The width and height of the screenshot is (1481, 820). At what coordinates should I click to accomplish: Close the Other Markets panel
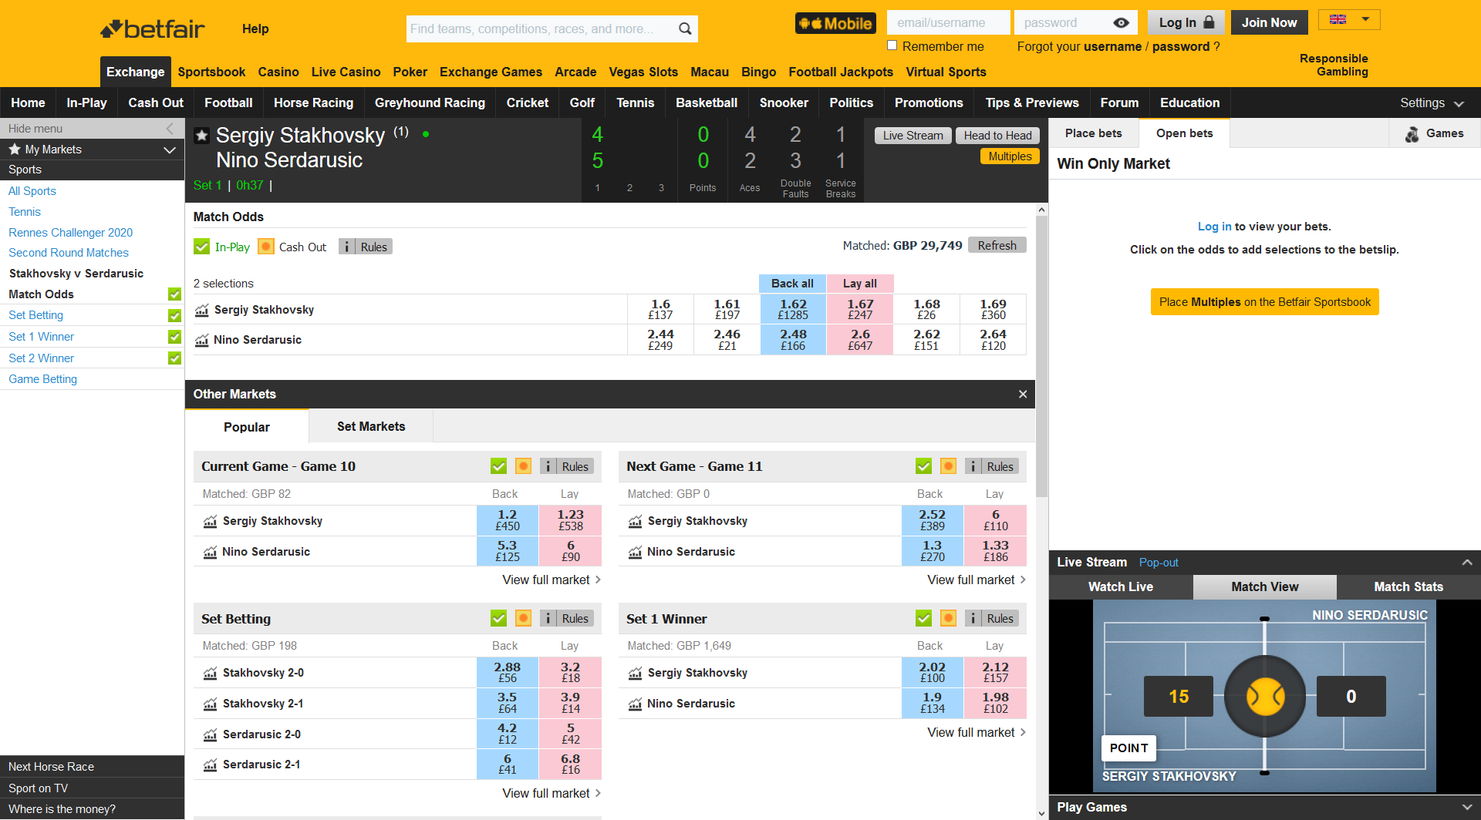tap(1023, 394)
